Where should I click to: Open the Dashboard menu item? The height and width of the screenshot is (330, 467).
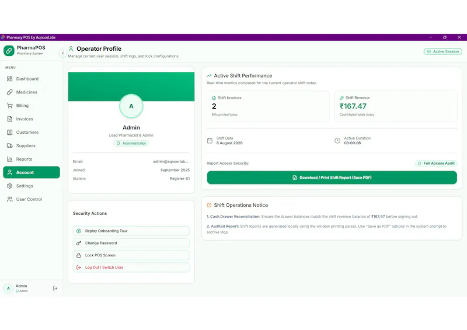(x=32, y=79)
